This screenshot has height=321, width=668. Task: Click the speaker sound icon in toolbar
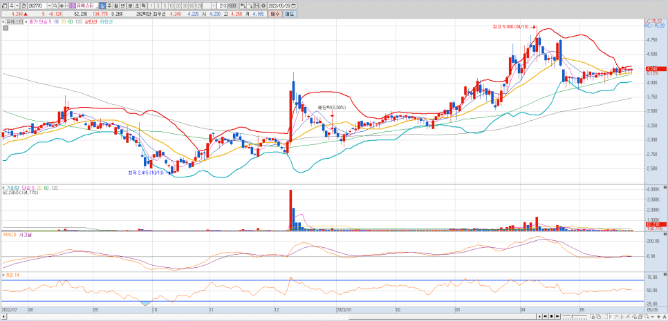(x=62, y=6)
